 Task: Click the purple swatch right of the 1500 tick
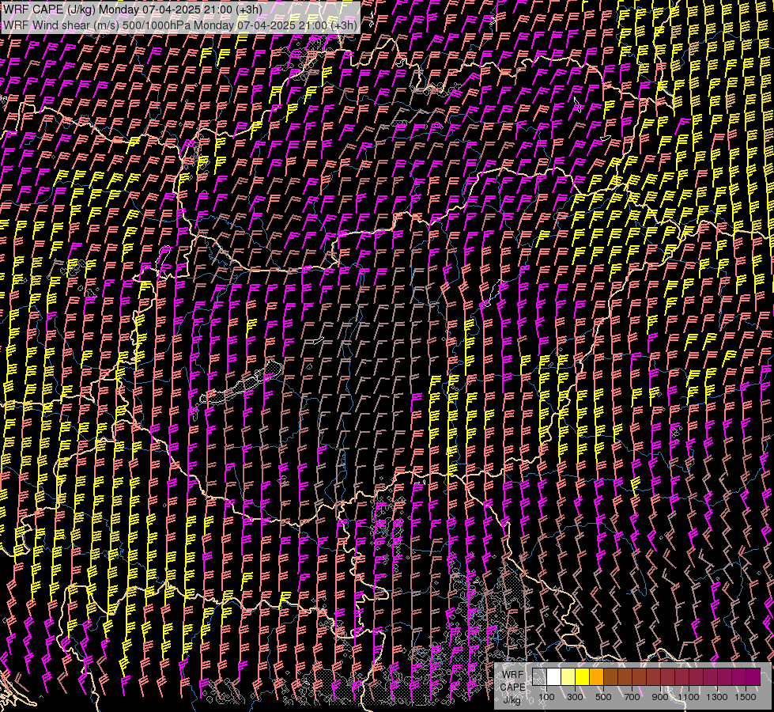[753, 676]
